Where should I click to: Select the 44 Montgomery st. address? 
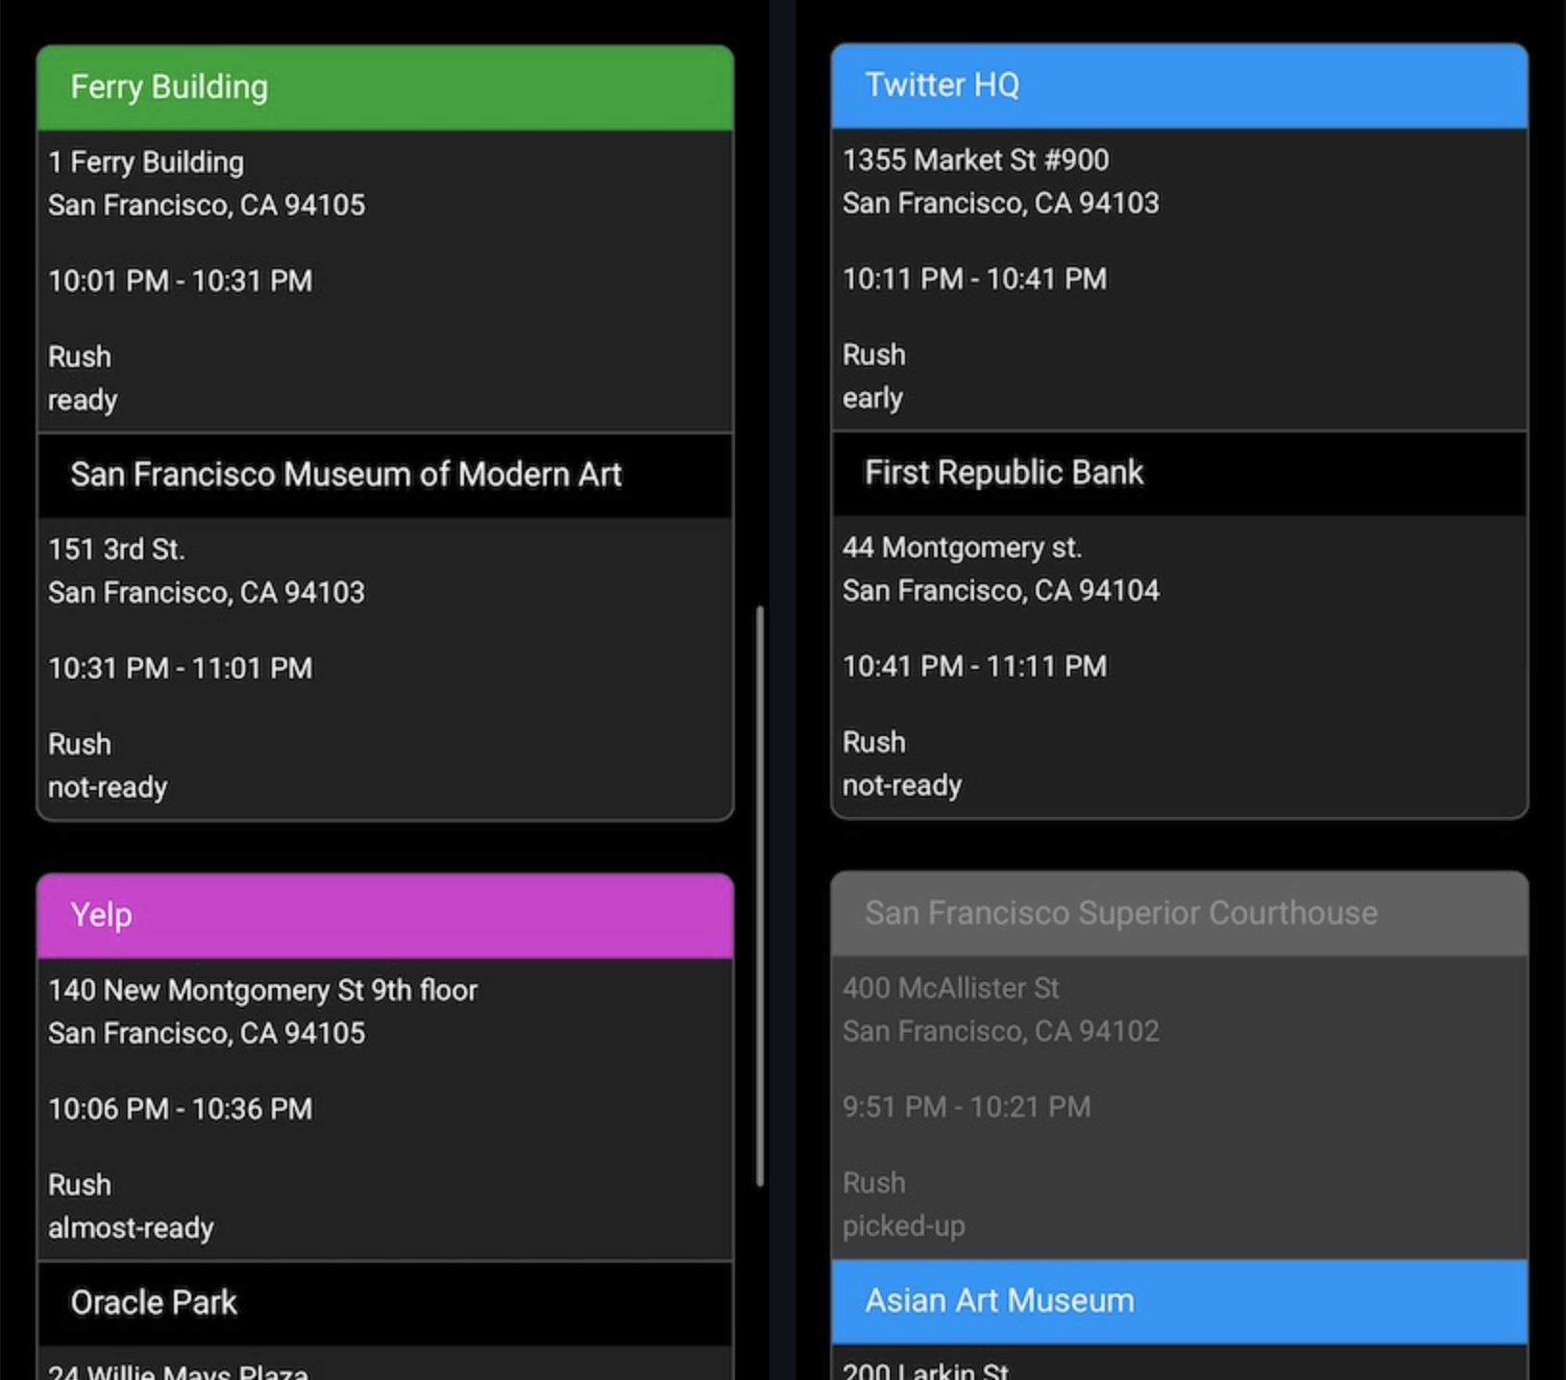pyautogui.click(x=962, y=548)
